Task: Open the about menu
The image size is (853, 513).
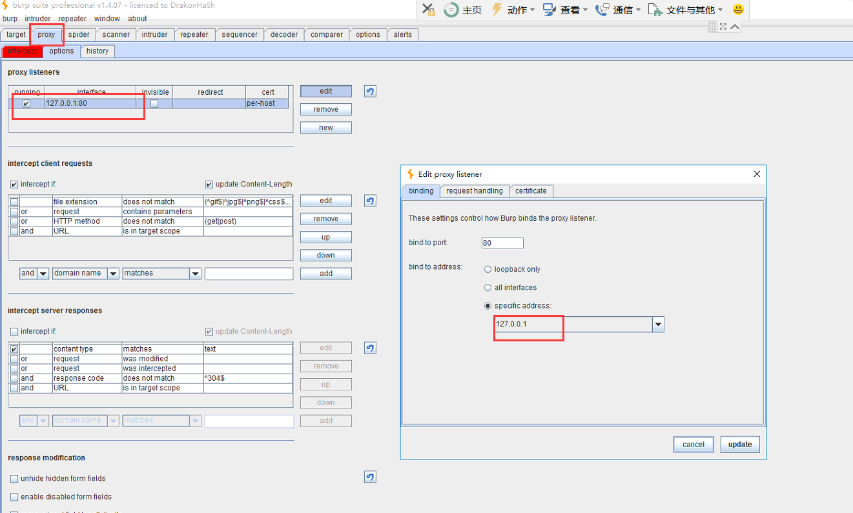Action: [x=138, y=19]
